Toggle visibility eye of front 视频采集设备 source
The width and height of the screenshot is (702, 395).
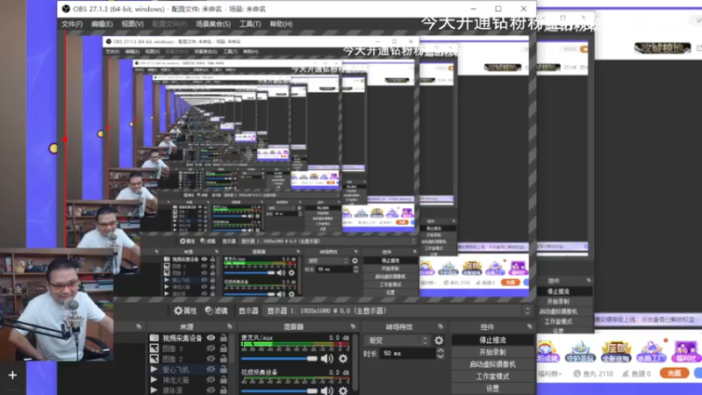211,338
